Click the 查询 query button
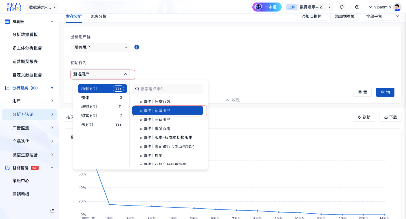 pyautogui.click(x=385, y=92)
